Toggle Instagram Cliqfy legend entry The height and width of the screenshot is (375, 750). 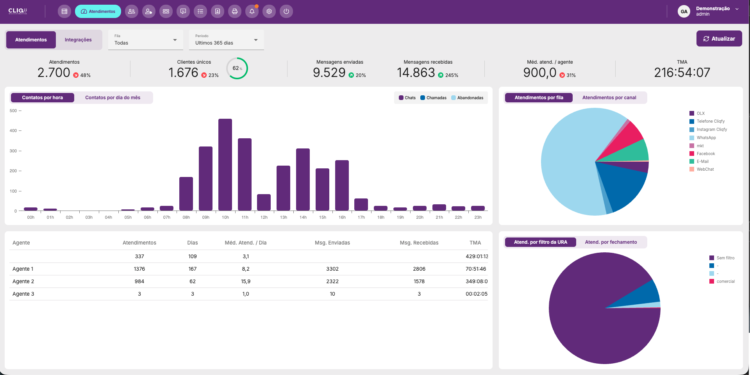tap(708, 130)
